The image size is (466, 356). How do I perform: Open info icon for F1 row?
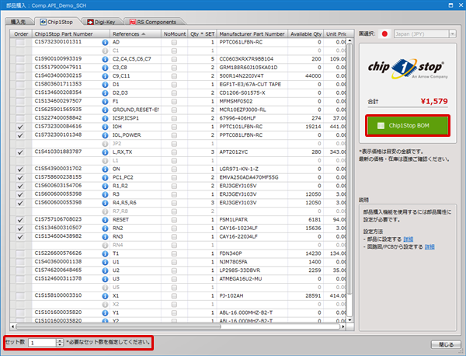(105, 101)
